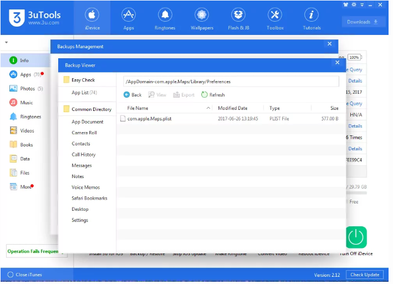Close the Backup Viewer window

point(338,63)
